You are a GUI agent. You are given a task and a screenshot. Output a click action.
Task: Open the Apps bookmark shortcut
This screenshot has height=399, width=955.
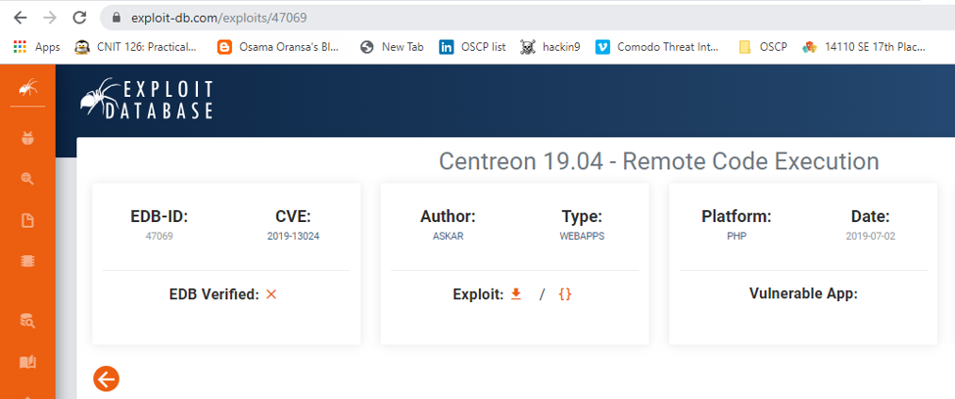tap(36, 46)
